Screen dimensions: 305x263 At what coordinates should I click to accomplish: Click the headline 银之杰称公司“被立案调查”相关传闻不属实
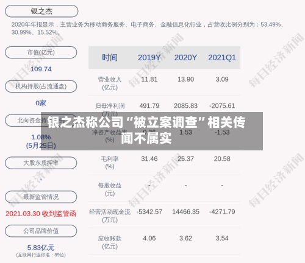(146, 130)
